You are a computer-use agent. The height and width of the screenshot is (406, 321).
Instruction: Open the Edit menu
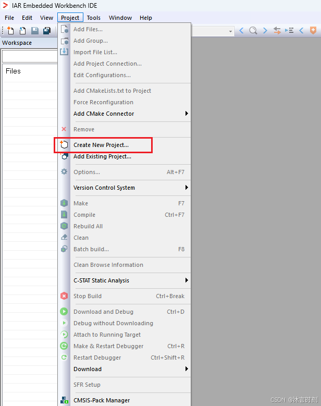[x=27, y=18]
